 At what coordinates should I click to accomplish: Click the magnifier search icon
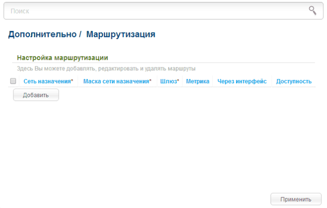tap(313, 10)
